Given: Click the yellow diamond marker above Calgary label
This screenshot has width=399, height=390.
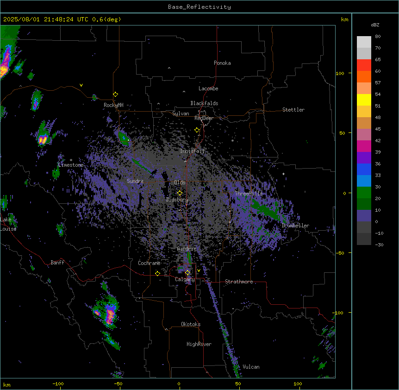Looking at the screenshot, I should 187,273.
